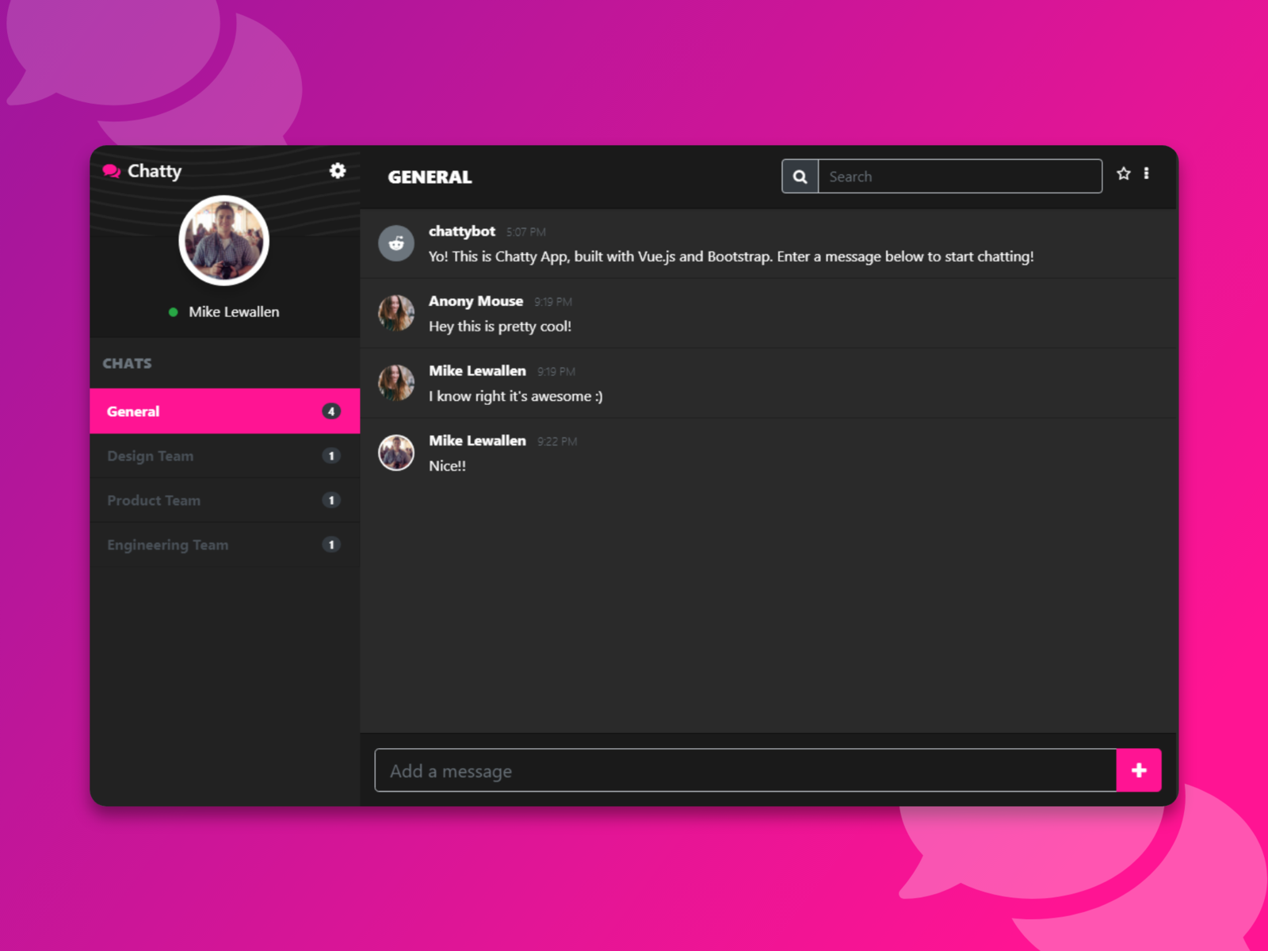The width and height of the screenshot is (1268, 951).
Task: Click the Chatty speech-bubble logo icon
Action: (112, 171)
